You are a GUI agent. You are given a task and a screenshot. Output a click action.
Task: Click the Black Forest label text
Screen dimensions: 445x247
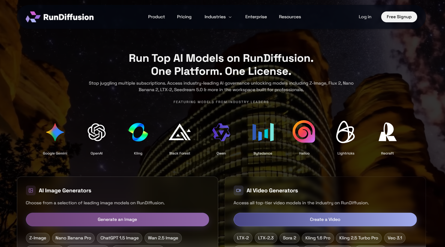180,153
